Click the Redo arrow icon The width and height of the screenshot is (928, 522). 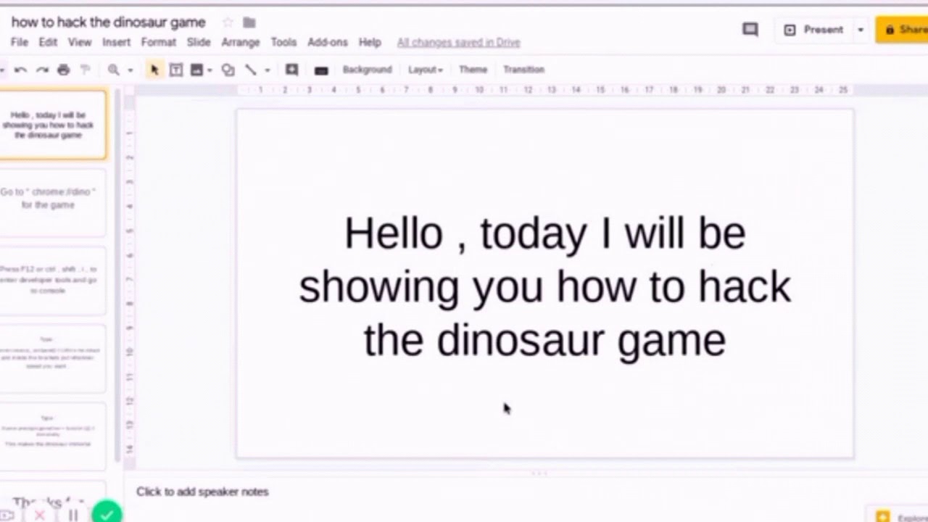point(42,70)
